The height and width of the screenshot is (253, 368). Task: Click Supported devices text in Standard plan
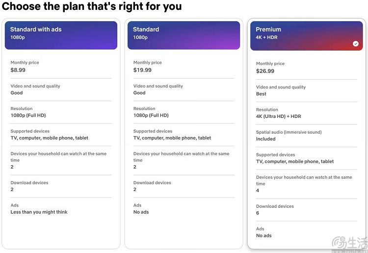(172, 138)
